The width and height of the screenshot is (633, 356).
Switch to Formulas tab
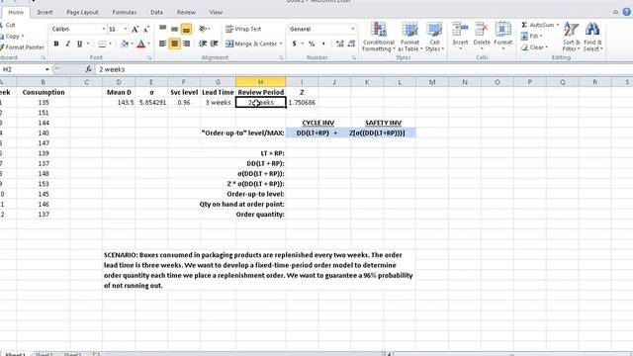(125, 12)
